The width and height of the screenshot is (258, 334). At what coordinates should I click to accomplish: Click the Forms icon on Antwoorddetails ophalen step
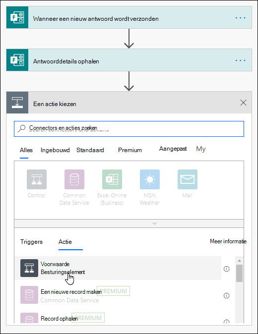pos(17,60)
